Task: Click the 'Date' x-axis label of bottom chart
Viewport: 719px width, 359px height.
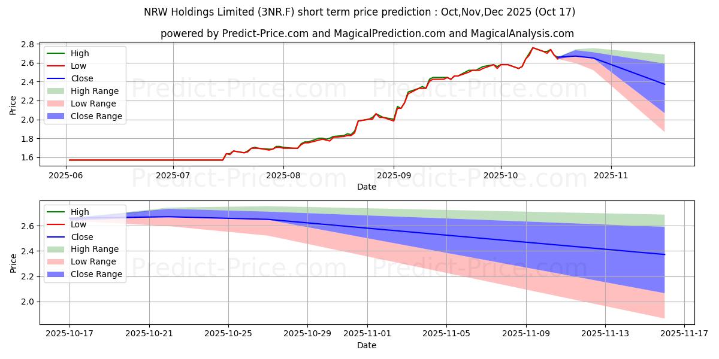Action: pos(367,345)
